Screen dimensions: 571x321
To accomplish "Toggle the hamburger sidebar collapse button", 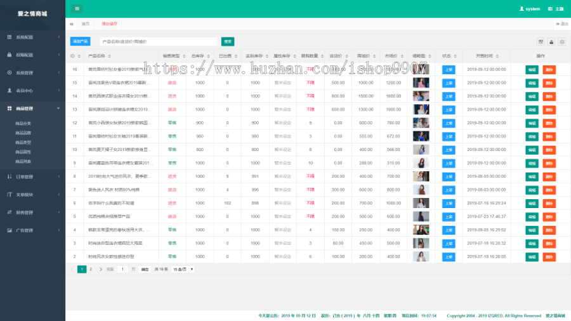I will pos(77,9).
